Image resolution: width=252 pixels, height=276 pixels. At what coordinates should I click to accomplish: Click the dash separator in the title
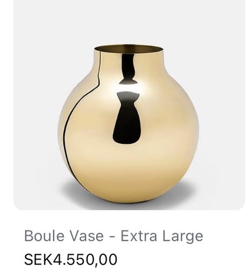[x=112, y=237]
